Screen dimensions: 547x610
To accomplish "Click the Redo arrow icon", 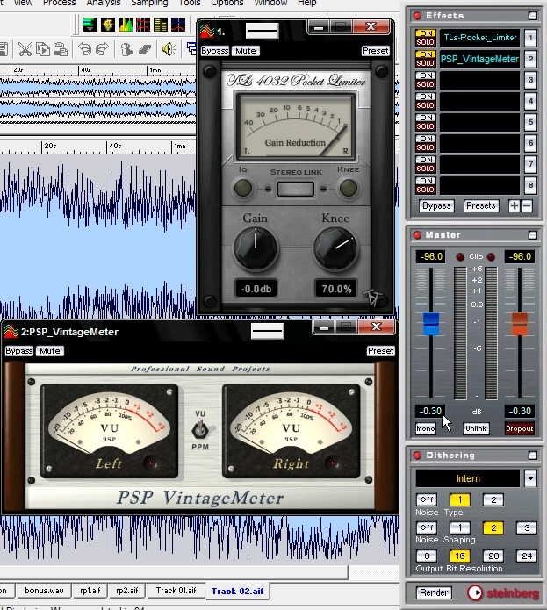I will 102,49.
